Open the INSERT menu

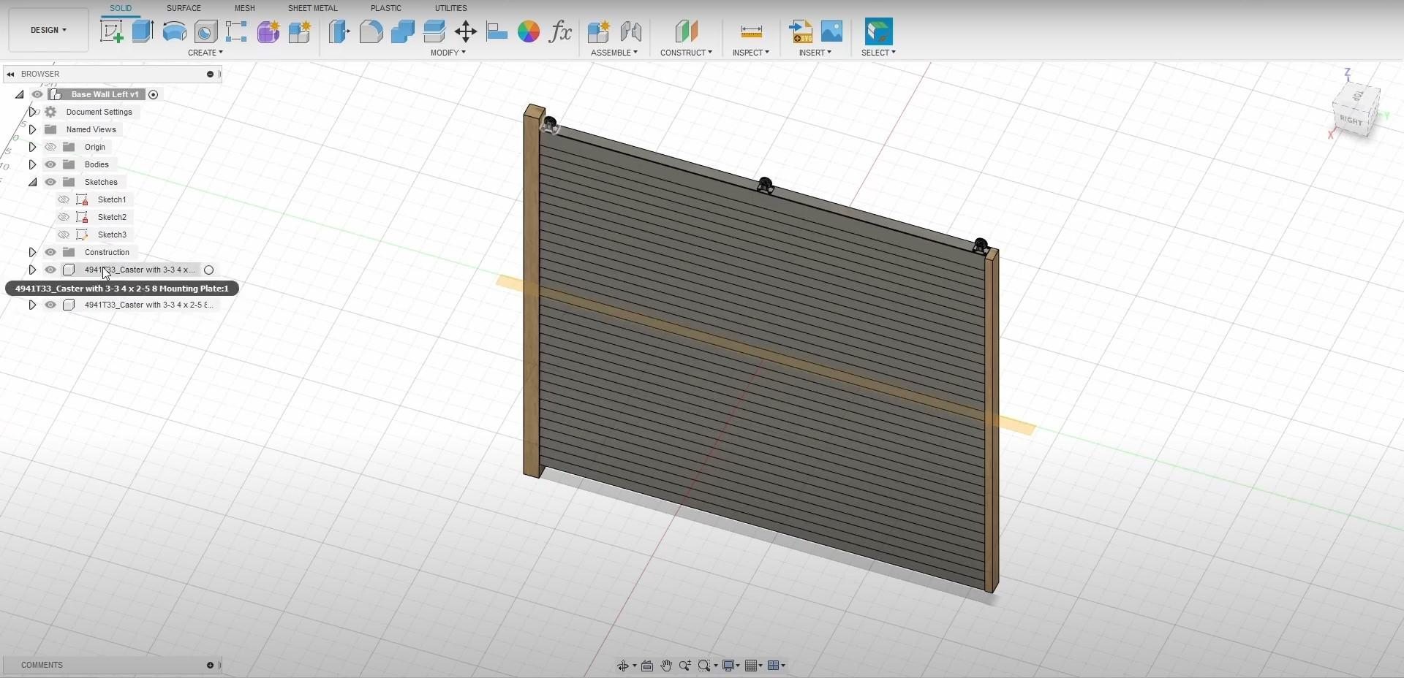pyautogui.click(x=815, y=53)
